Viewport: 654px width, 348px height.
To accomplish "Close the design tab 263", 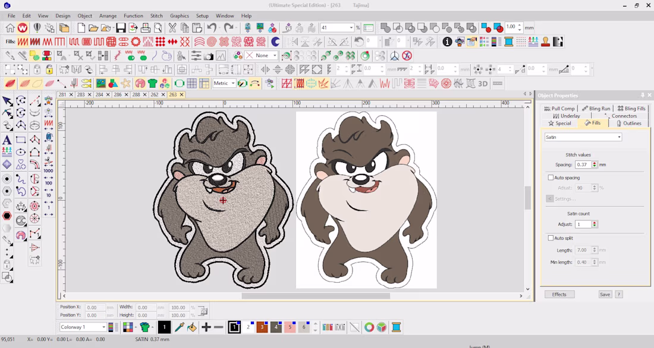I will pos(181,94).
